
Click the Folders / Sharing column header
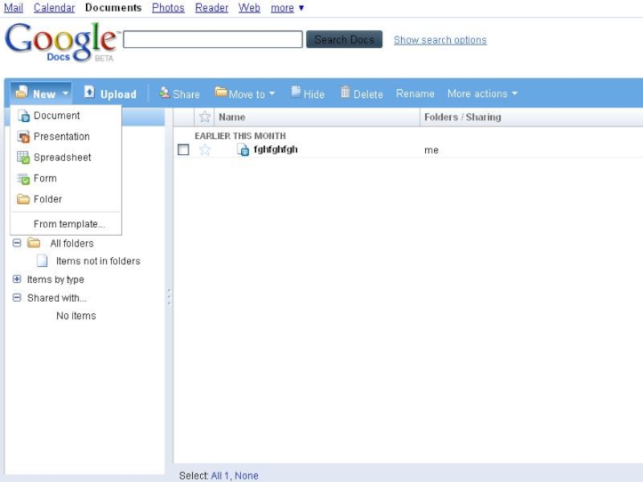point(463,117)
